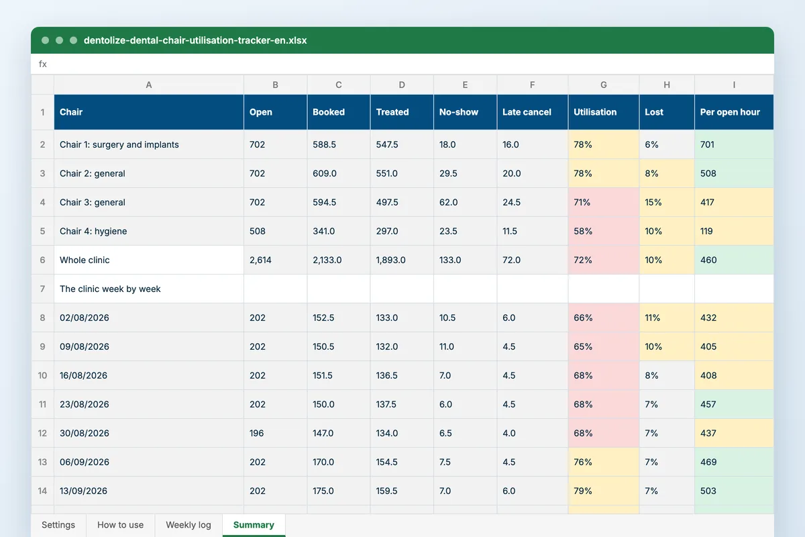The image size is (805, 537).
Task: Select date cell 02/08/2026
Action: coord(149,318)
